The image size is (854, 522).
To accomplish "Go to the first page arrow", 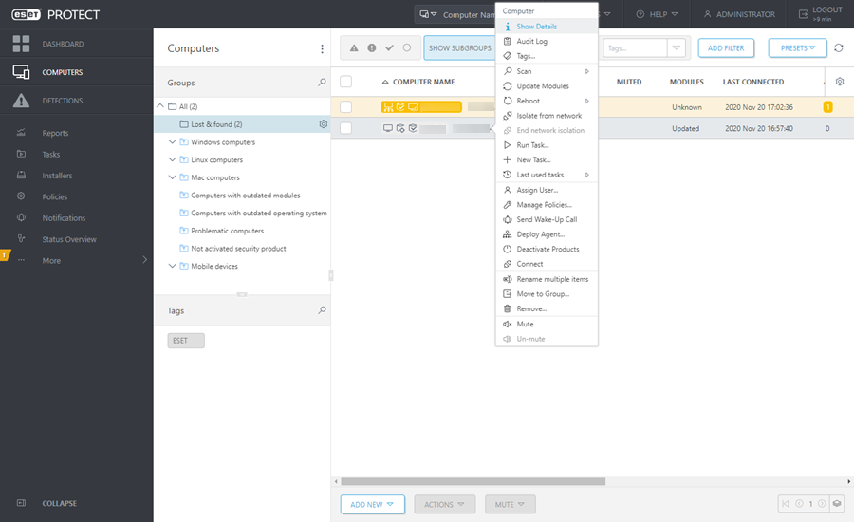I will point(786,503).
